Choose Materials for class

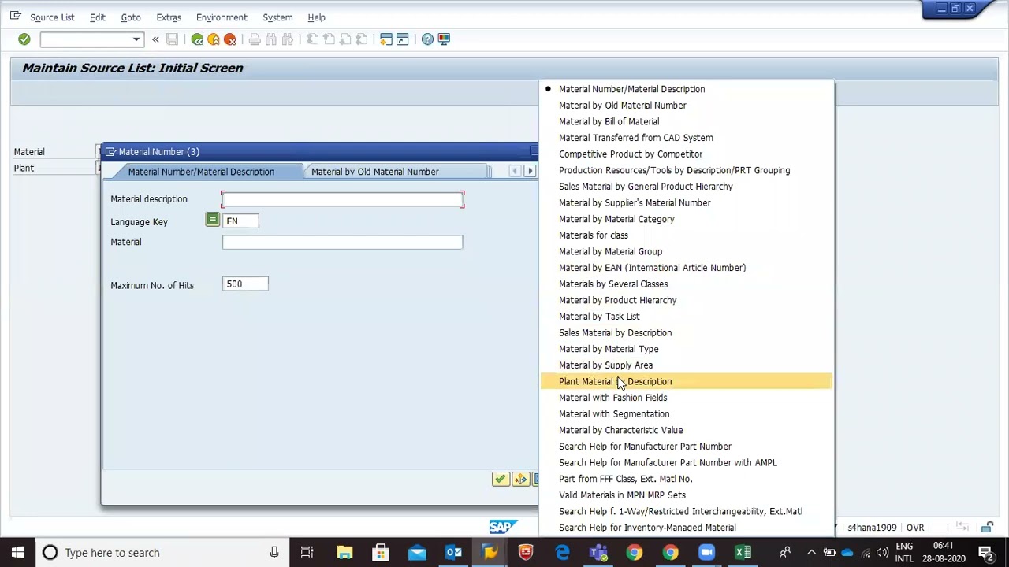click(594, 235)
